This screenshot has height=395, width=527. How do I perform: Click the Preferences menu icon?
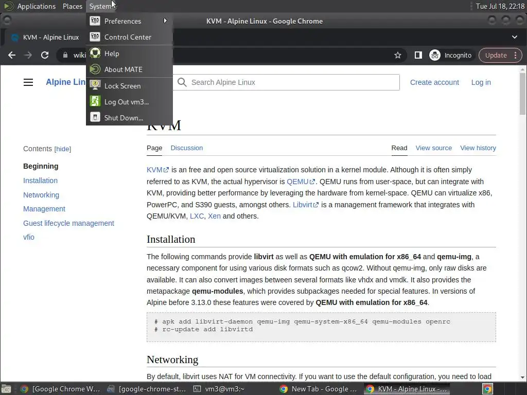click(x=95, y=21)
